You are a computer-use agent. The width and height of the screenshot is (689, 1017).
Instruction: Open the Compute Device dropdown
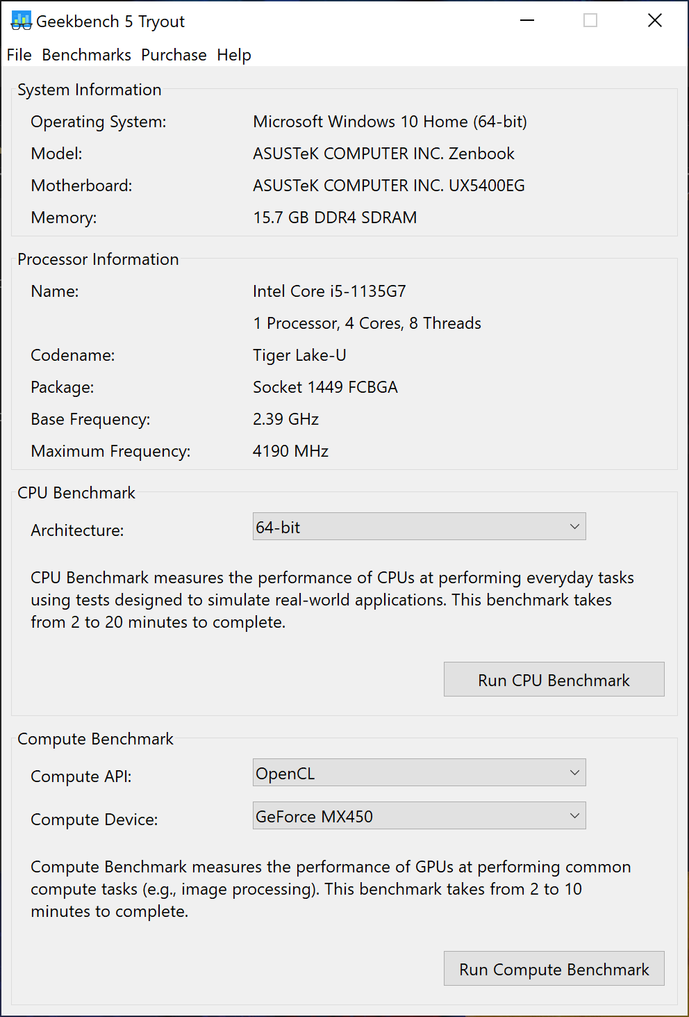point(419,815)
